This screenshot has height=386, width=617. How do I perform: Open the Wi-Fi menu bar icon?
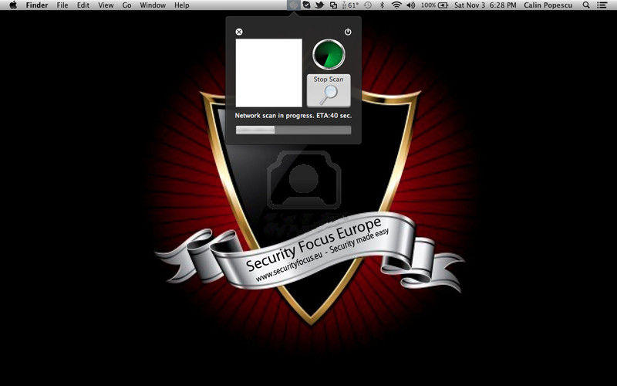tap(396, 5)
